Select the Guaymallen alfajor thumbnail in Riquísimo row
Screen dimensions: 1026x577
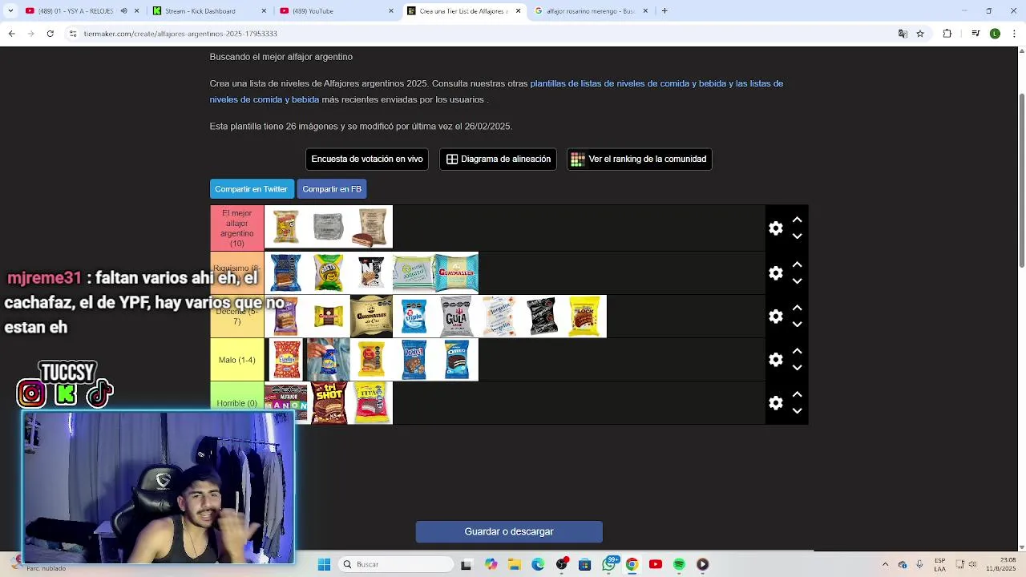pyautogui.click(x=457, y=273)
